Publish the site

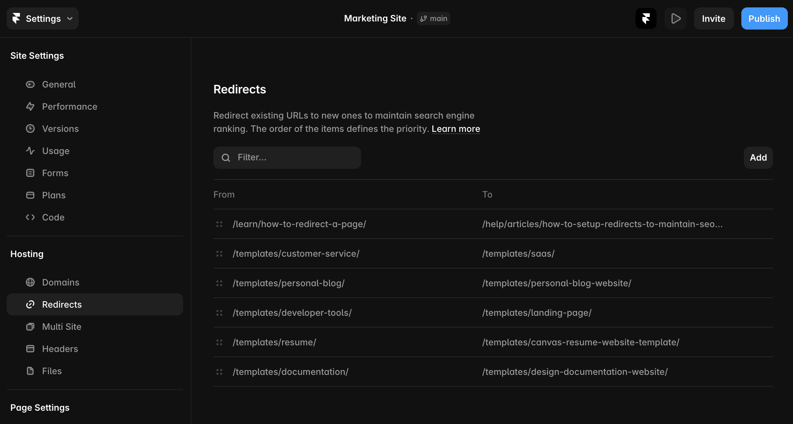pyautogui.click(x=764, y=18)
